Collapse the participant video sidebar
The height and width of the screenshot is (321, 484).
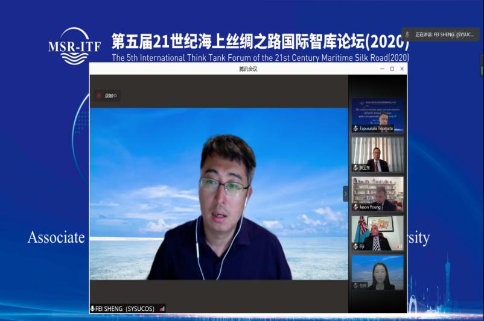(346, 193)
